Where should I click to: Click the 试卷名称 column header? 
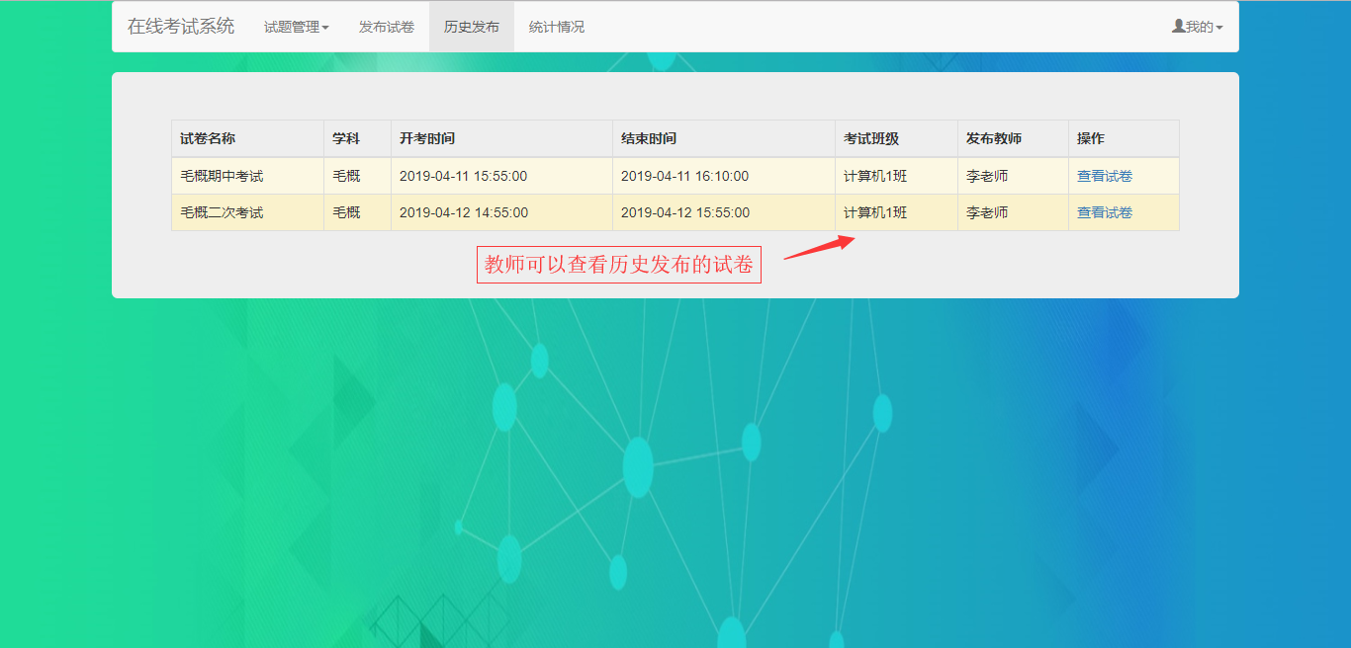point(247,138)
